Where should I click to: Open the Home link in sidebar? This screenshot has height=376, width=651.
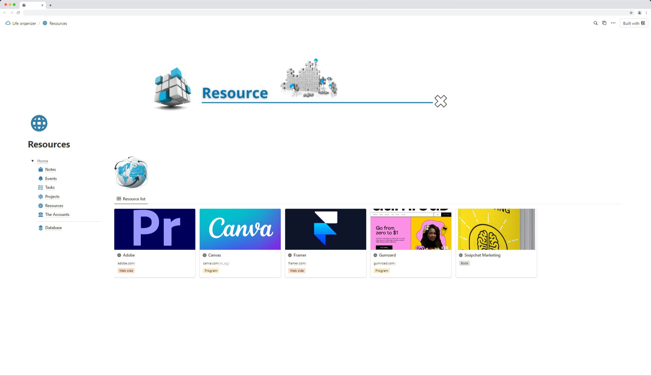(43, 161)
